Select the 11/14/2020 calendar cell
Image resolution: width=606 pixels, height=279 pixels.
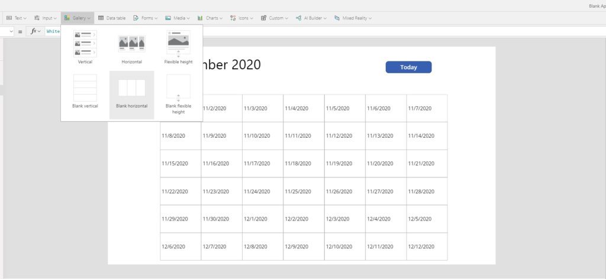(x=427, y=136)
